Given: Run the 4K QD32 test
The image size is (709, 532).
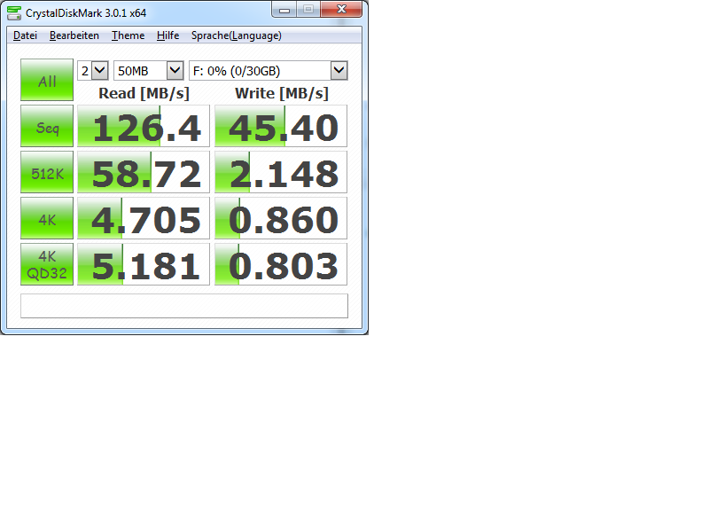Looking at the screenshot, I should 47,264.
